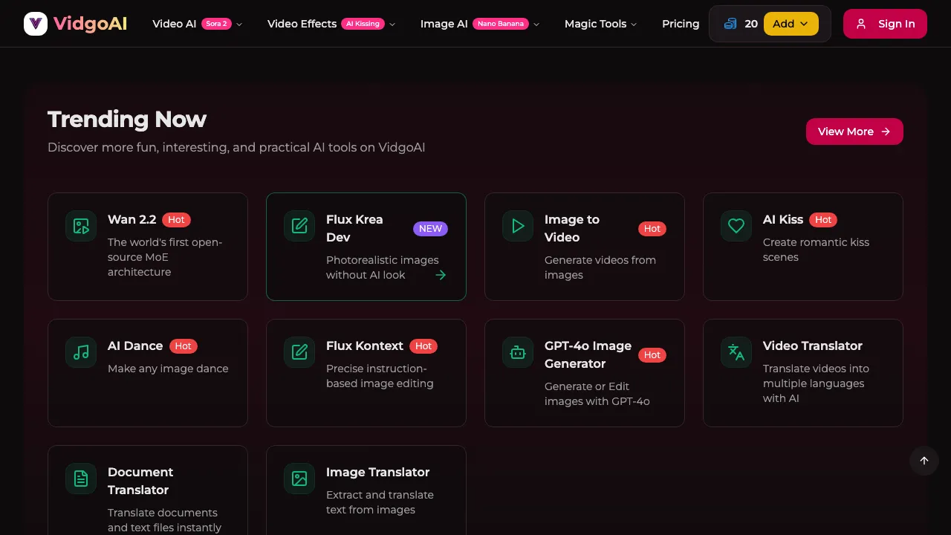Image resolution: width=951 pixels, height=535 pixels.
Task: Click the Flux Kontext edit icon
Action: click(299, 352)
